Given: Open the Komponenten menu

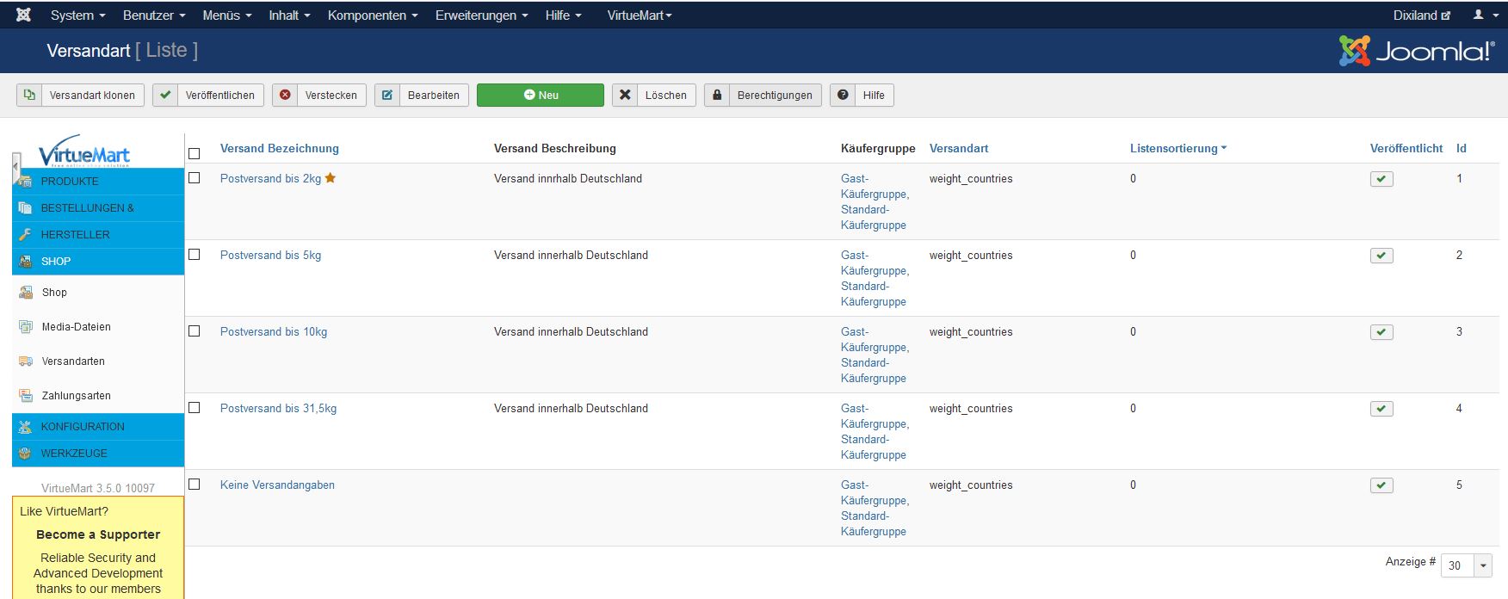Looking at the screenshot, I should click(372, 15).
